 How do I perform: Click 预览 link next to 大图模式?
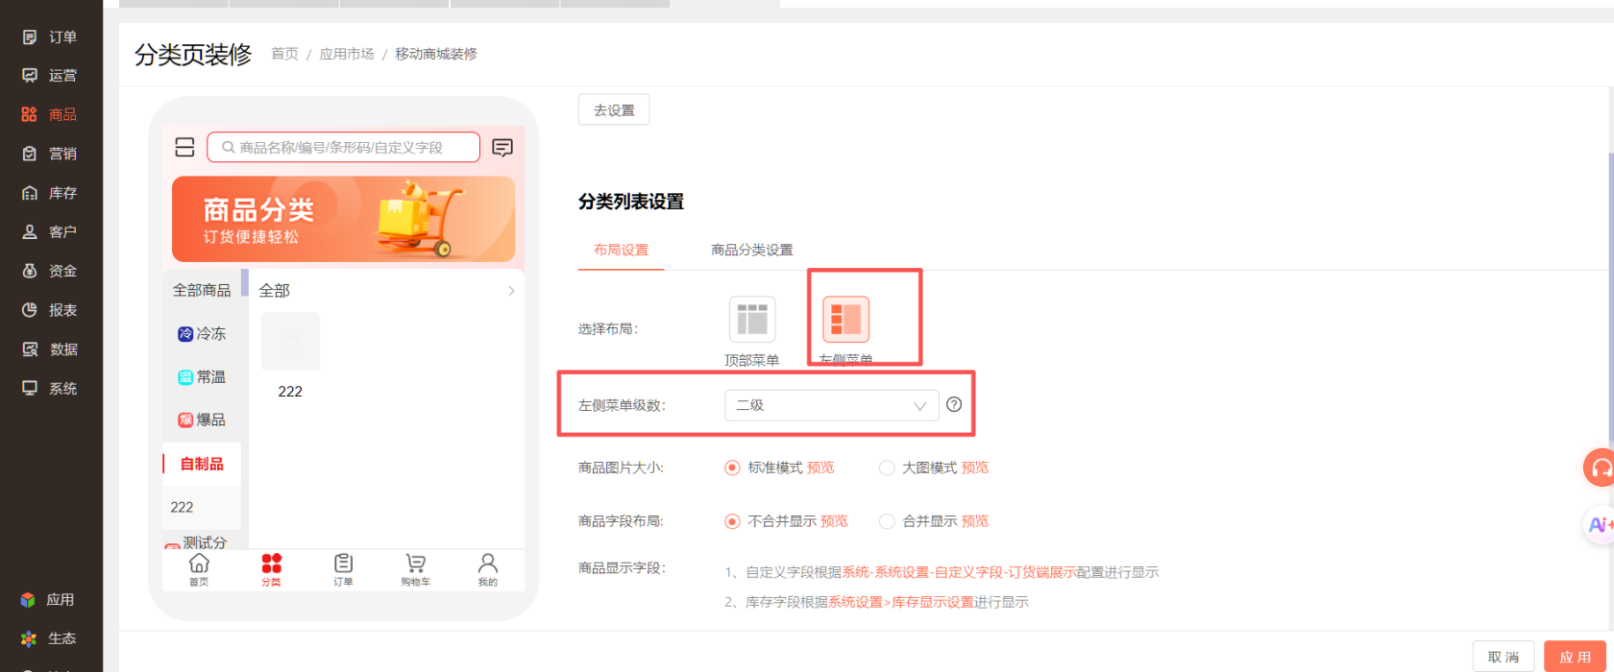[975, 468]
